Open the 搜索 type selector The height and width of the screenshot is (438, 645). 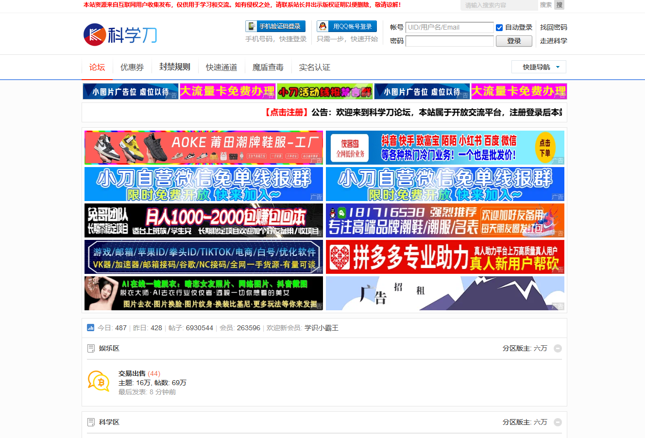546,5
